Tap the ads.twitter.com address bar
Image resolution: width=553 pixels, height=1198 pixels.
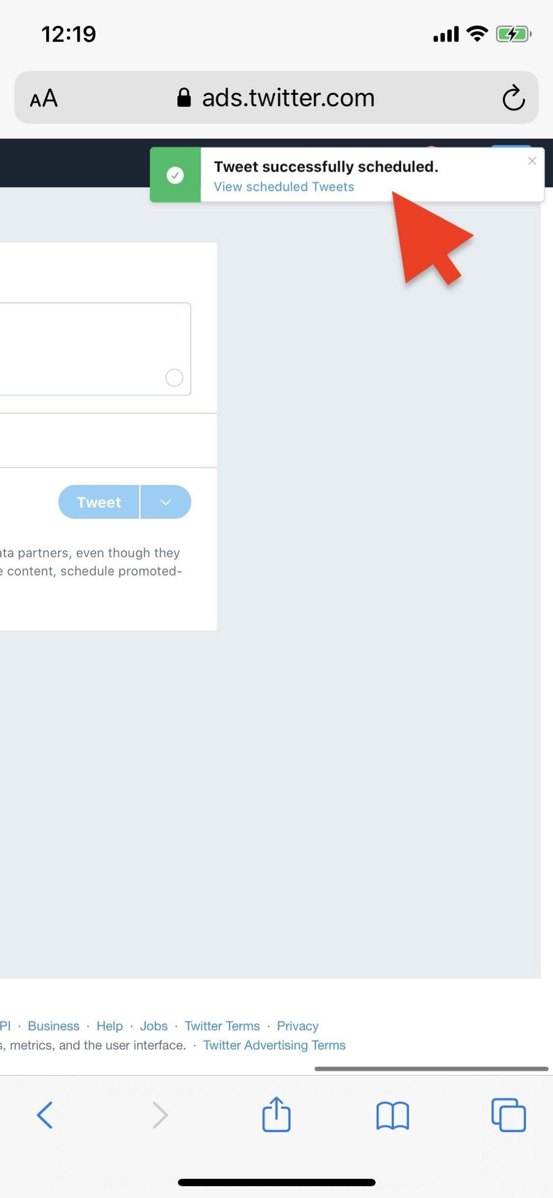pyautogui.click(x=276, y=97)
